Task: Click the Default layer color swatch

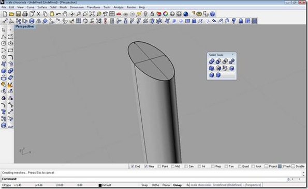Action: click(x=100, y=185)
